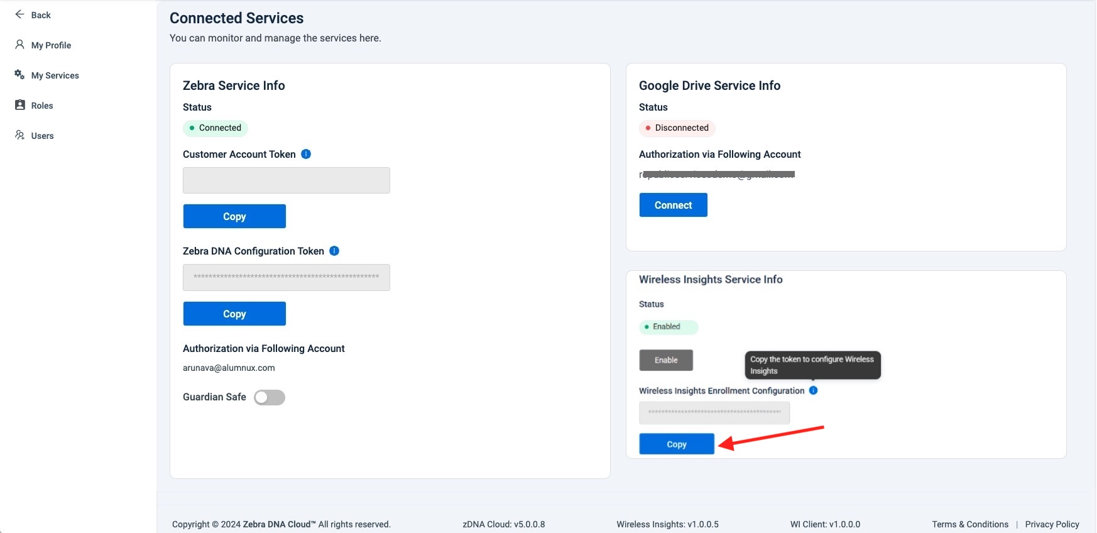Image resolution: width=1097 pixels, height=533 pixels.
Task: Click the My Services gears icon
Action: pyautogui.click(x=19, y=75)
